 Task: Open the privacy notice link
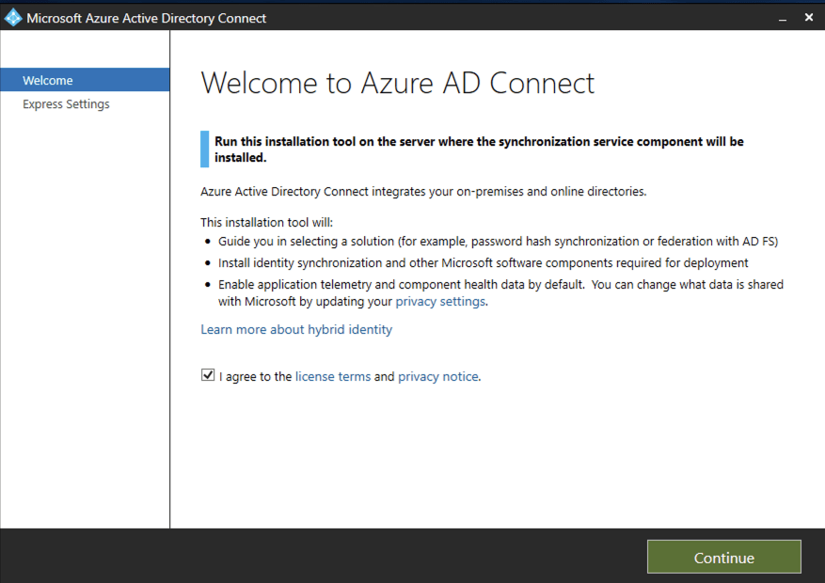(438, 376)
